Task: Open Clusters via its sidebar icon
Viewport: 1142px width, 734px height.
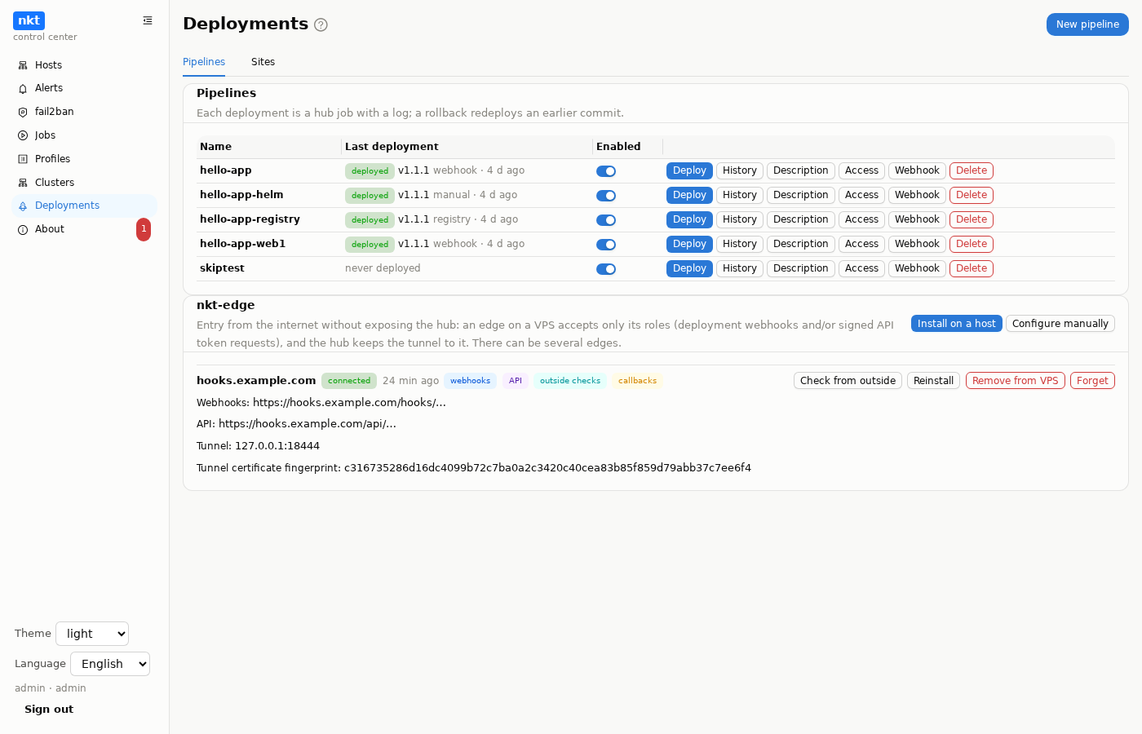Action: pos(23,183)
